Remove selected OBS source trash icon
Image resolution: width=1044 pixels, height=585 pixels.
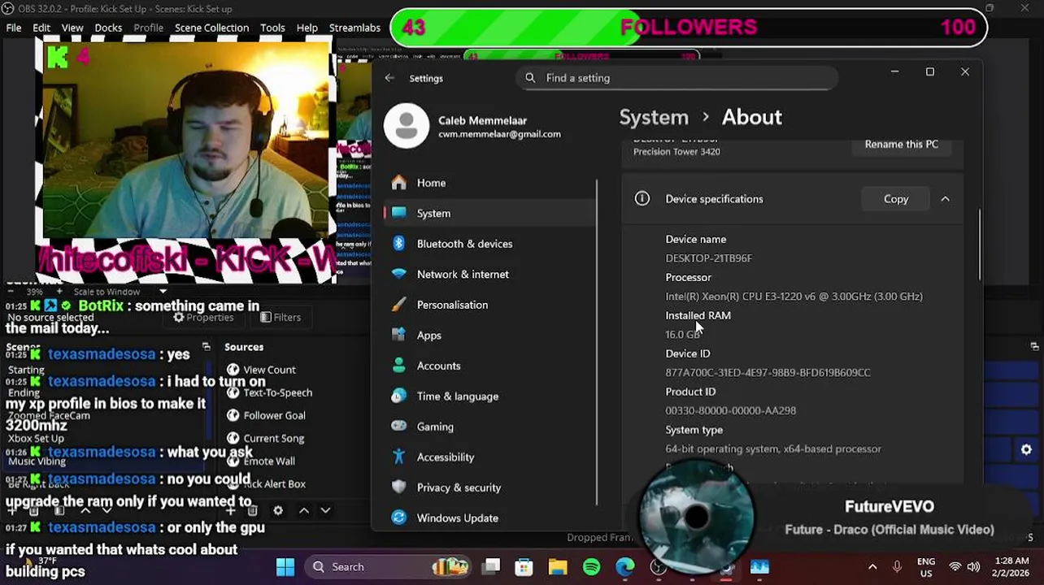click(x=253, y=510)
